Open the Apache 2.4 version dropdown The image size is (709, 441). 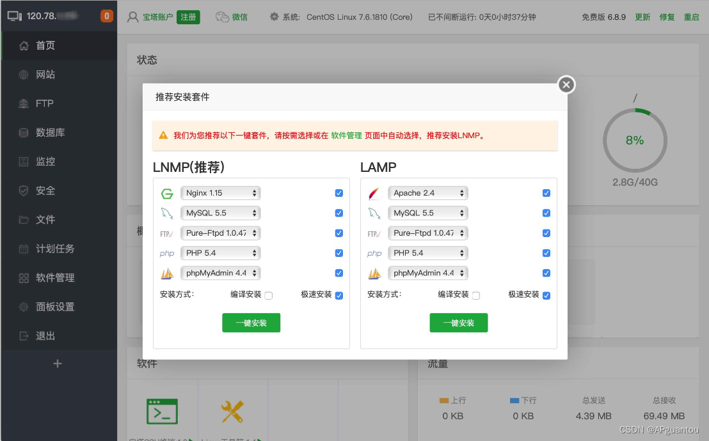pyautogui.click(x=427, y=193)
